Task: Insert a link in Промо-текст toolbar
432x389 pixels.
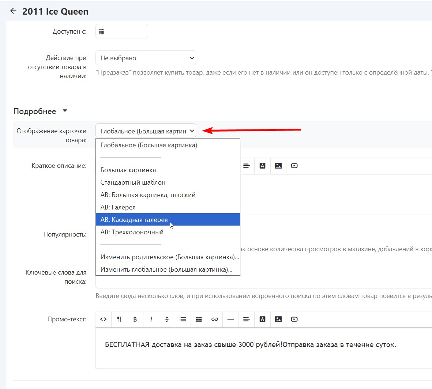Action: point(215,319)
